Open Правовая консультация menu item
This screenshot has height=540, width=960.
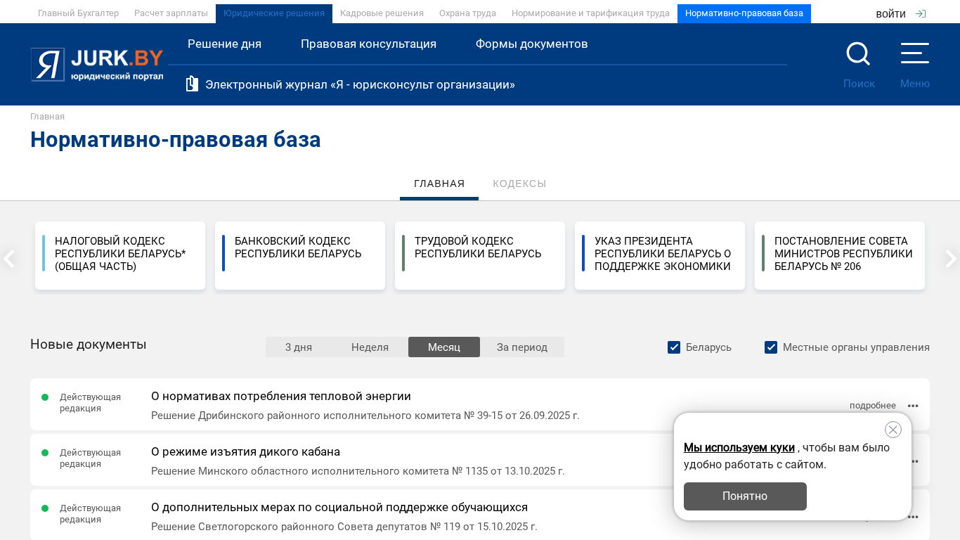368,44
